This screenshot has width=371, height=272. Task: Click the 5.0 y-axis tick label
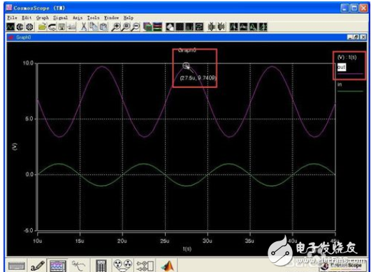pyautogui.click(x=29, y=119)
